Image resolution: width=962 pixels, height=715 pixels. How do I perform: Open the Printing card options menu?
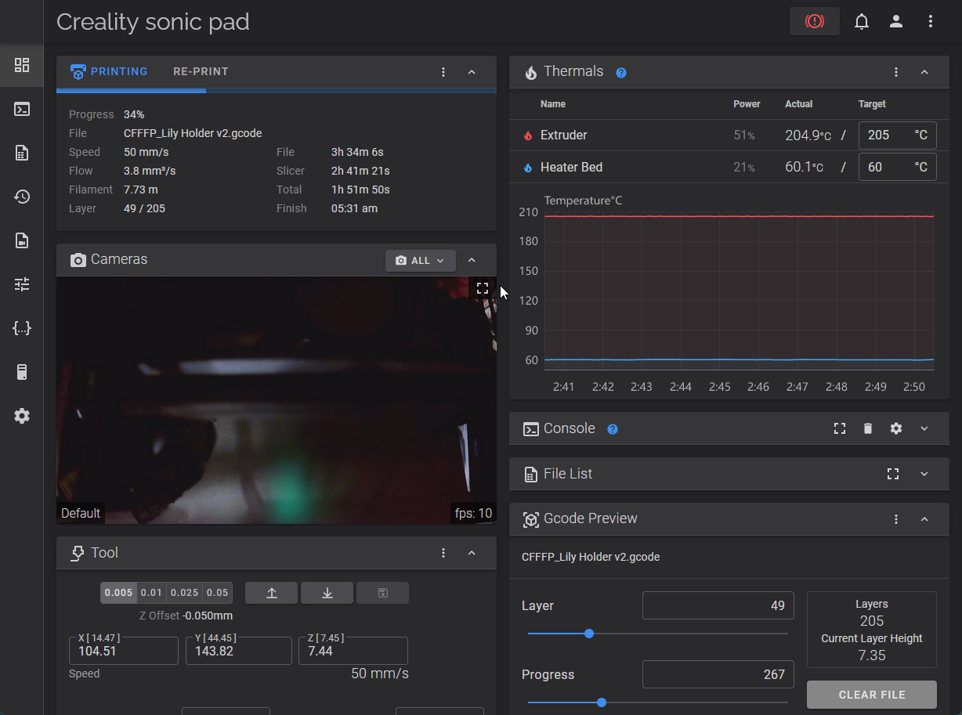pyautogui.click(x=443, y=72)
